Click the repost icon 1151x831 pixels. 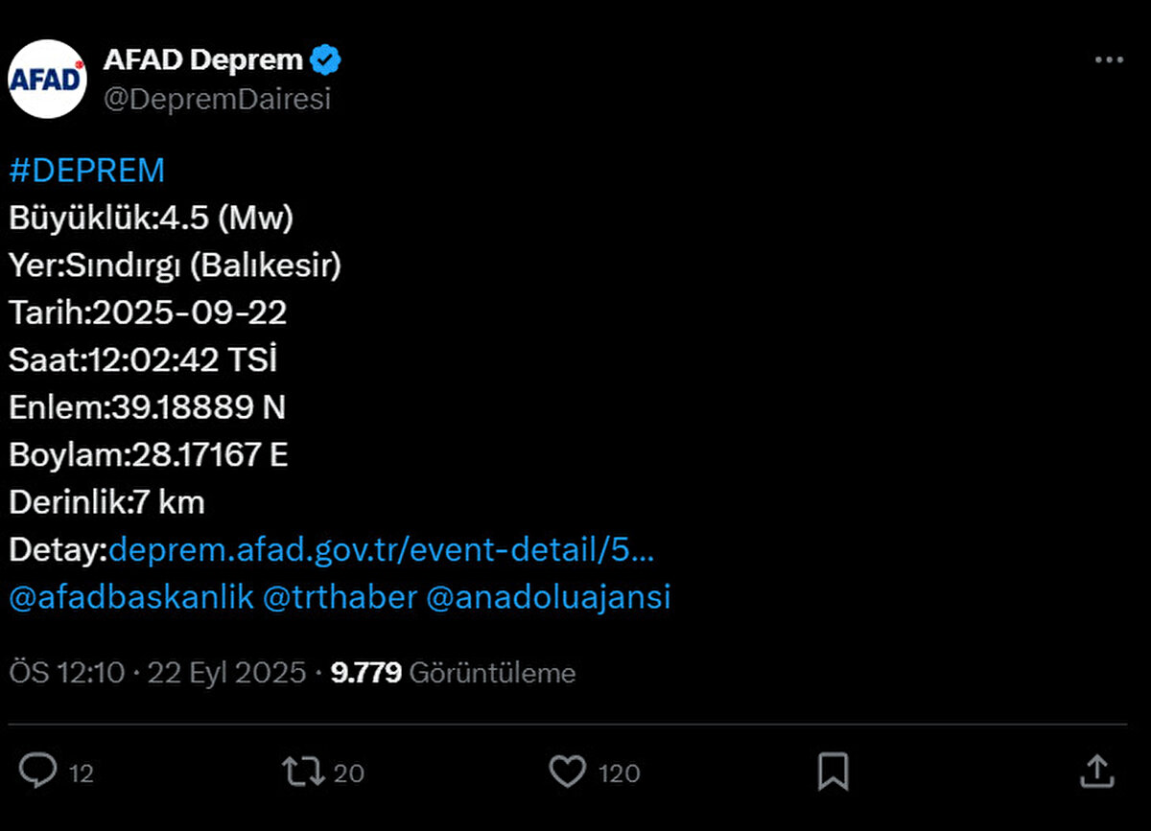click(x=305, y=771)
